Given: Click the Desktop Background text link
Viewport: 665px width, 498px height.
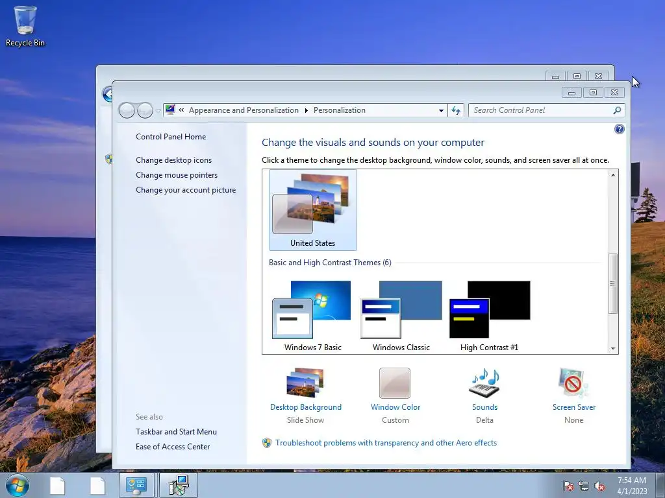Looking at the screenshot, I should (x=306, y=407).
